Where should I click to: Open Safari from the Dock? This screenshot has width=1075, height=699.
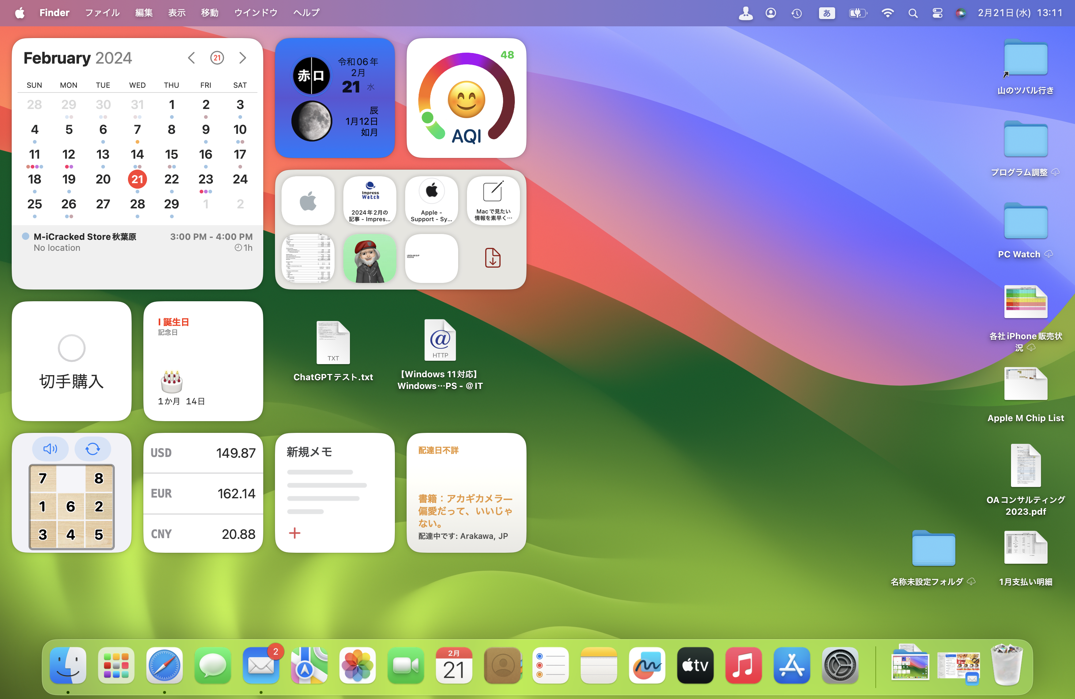point(165,665)
